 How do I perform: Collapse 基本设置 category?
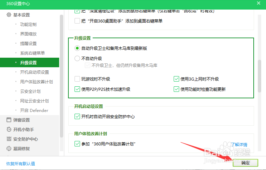(x=22, y=15)
